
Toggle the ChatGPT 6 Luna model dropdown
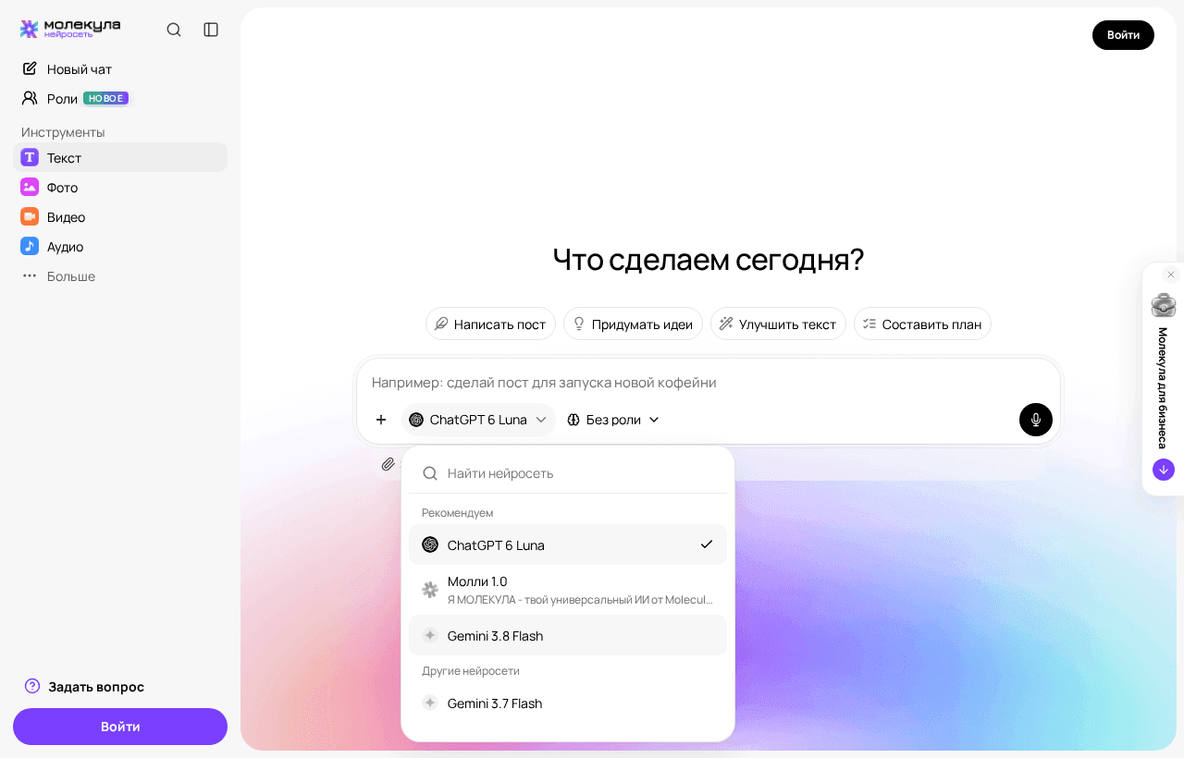click(x=478, y=420)
